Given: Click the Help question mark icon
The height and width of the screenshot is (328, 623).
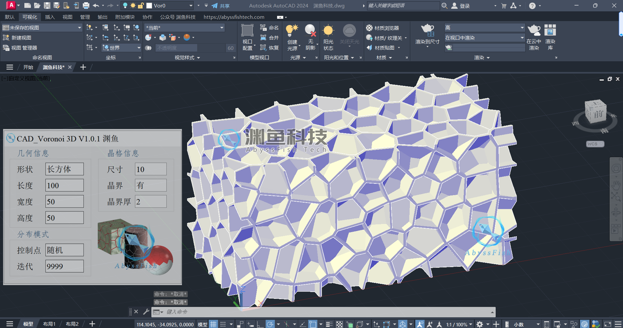Looking at the screenshot, I should [532, 6].
